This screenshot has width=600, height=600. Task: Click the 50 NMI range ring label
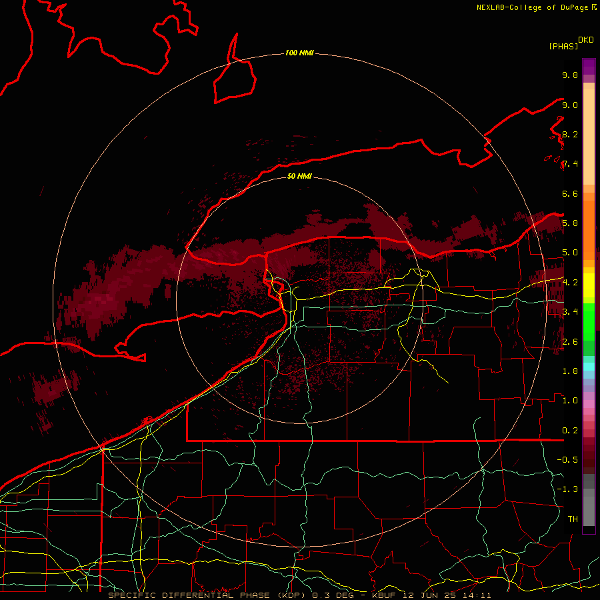click(299, 176)
